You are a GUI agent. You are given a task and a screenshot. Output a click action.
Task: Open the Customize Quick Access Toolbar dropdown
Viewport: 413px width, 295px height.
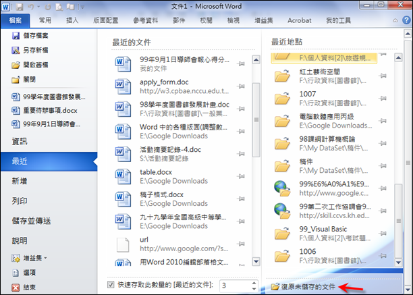[x=82, y=7]
